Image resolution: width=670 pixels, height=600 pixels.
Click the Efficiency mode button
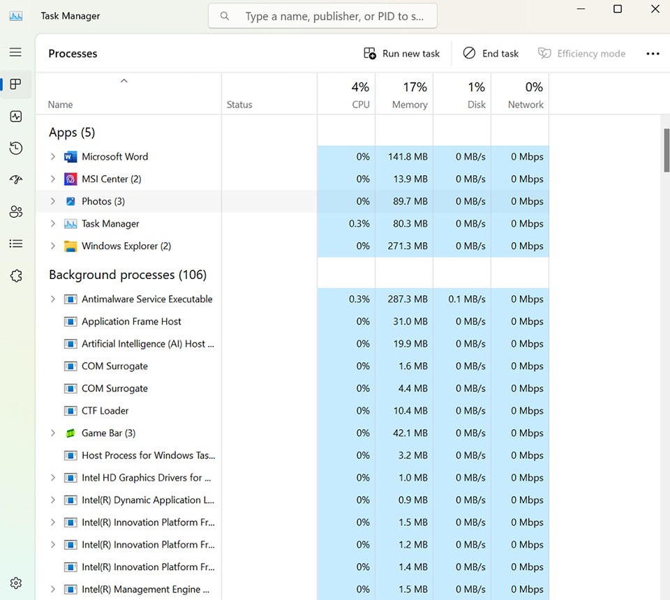[x=581, y=54]
